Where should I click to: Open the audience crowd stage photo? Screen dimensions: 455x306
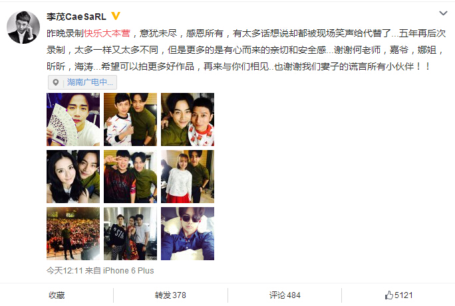(x=73, y=234)
